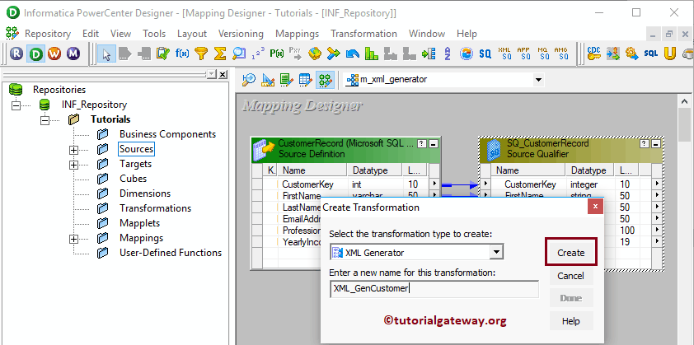This screenshot has height=345, width=694.
Task: Select the XML SQ transformation icon
Action: (x=504, y=54)
